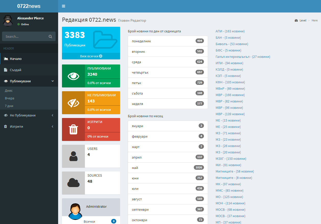The image size is (321, 224).
Task: Select the понеделник row
Action: click(x=168, y=41)
